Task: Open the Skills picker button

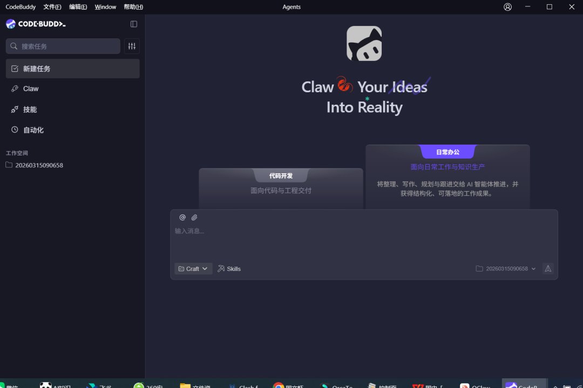Action: [x=229, y=269]
